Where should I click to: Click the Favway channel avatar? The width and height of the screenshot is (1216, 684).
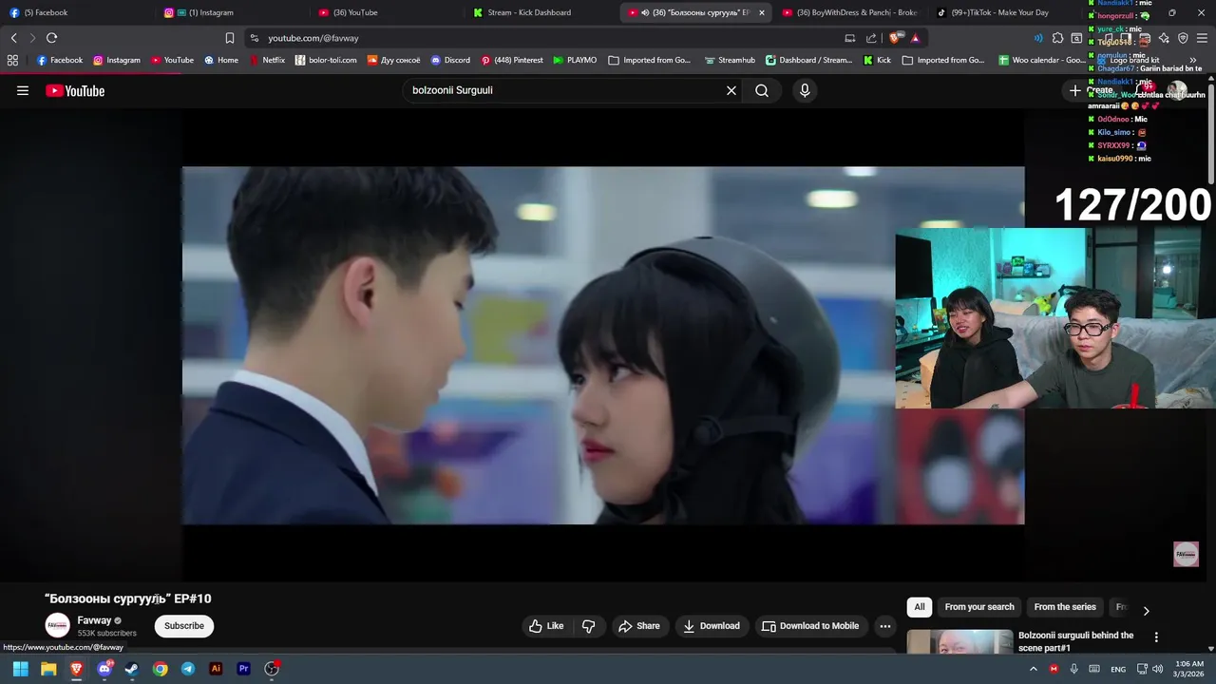[x=58, y=625]
